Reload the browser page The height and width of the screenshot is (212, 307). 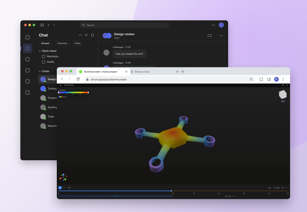tap(78, 79)
